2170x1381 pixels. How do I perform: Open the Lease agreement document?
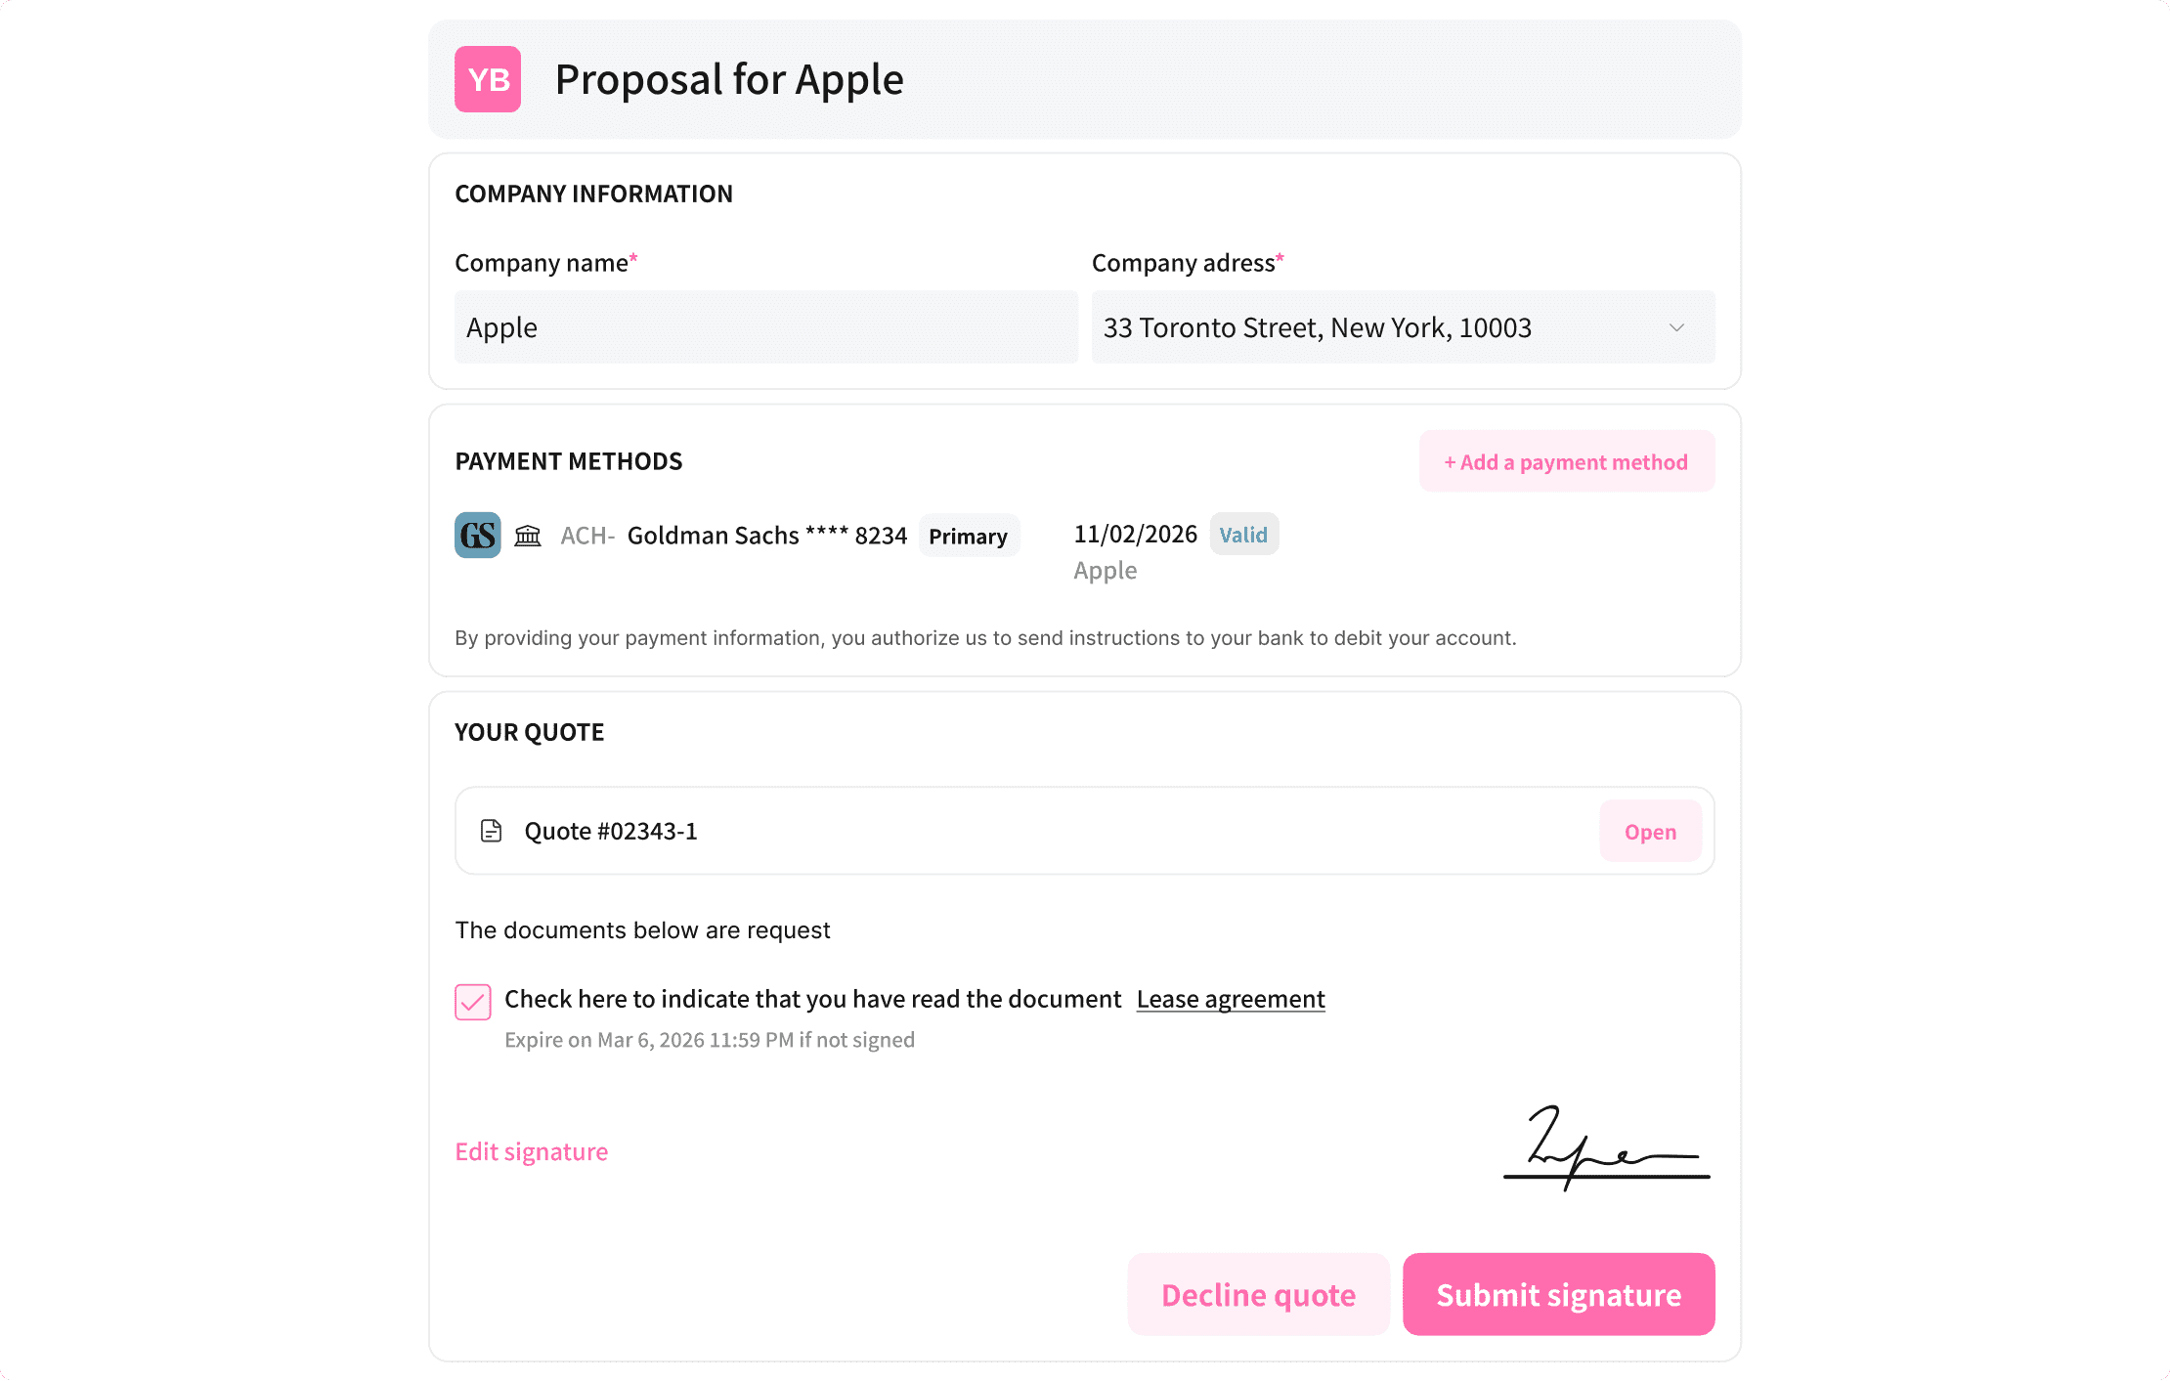[1230, 999]
